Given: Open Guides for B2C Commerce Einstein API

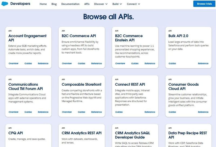Looking at the screenshot, I should [135, 64].
